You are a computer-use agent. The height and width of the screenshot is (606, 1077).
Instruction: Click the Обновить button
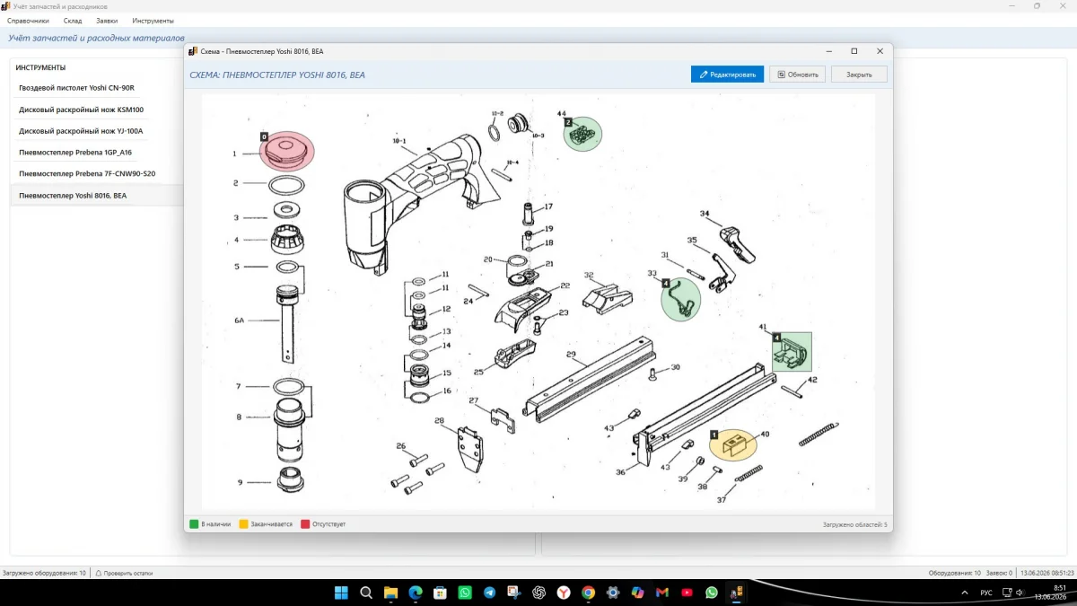click(797, 75)
